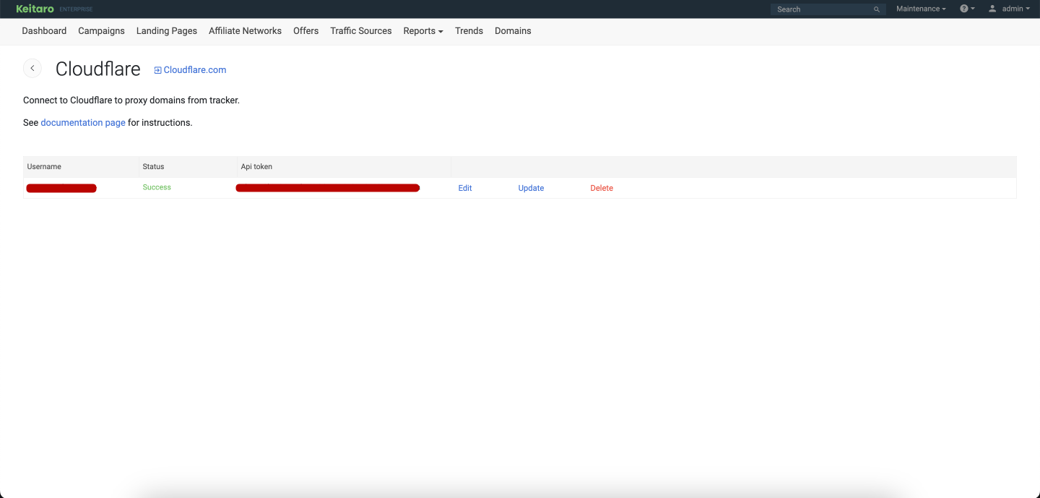
Task: Click the admin user avatar icon
Action: [x=992, y=9]
